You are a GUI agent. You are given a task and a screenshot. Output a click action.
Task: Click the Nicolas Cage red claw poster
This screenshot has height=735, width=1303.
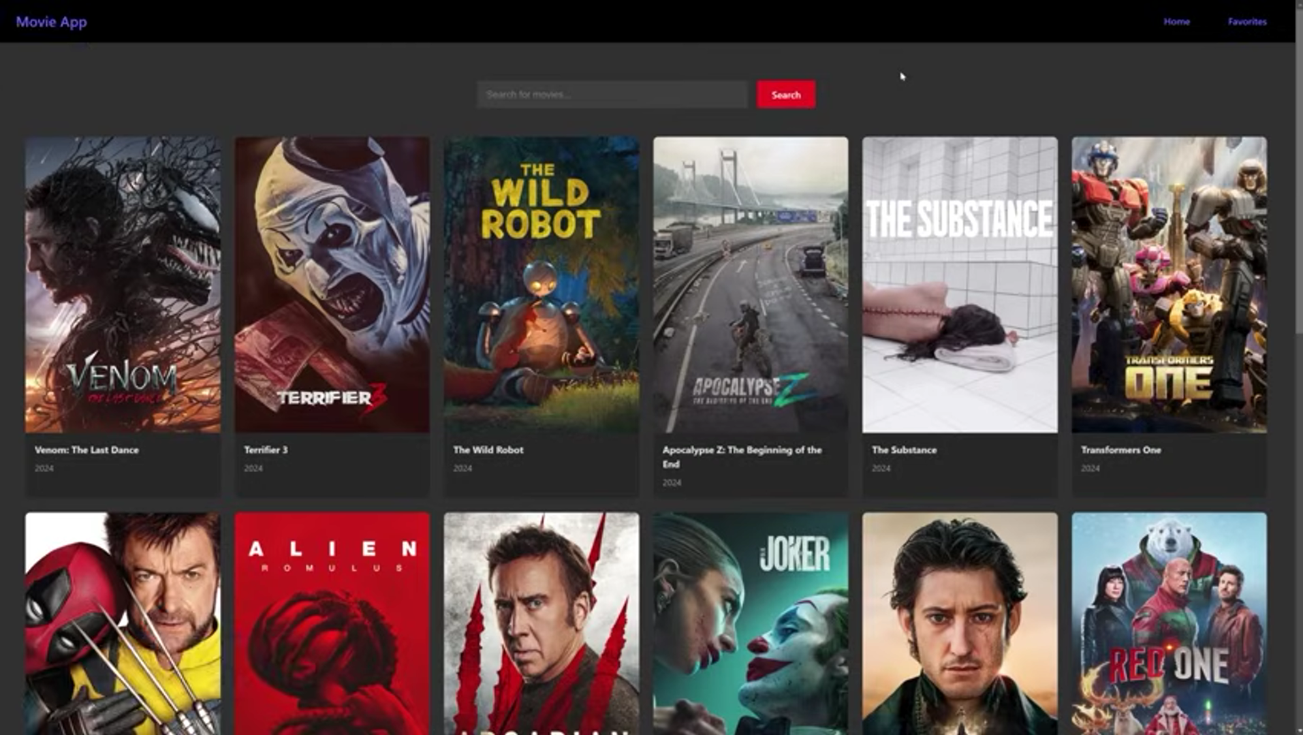541,623
